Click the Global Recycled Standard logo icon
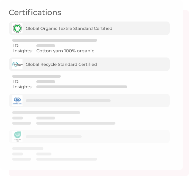Screen dimensions: 189x176 pyautogui.click(x=17, y=64)
